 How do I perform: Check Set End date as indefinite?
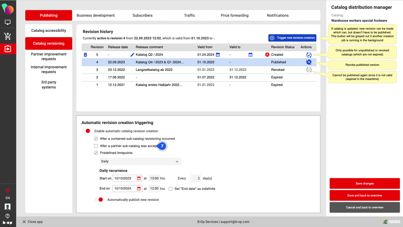[170, 189]
